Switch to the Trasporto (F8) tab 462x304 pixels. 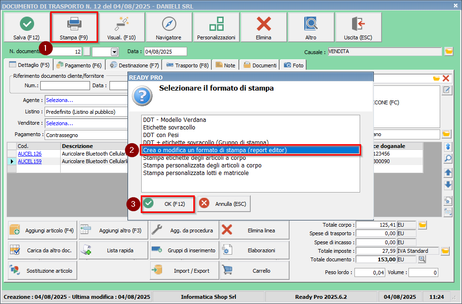188,65
